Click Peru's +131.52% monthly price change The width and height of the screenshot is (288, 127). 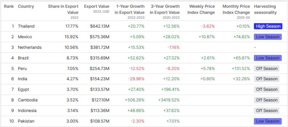click(x=240, y=68)
